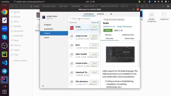Open the Plugin homepage link
Screen dimensions: 171x96
[125, 26]
